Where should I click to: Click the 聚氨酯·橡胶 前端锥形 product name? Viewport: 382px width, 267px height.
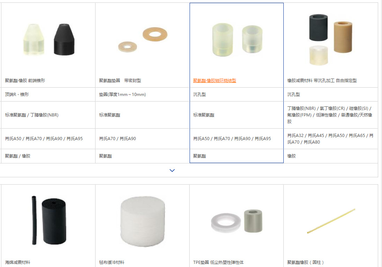point(25,80)
